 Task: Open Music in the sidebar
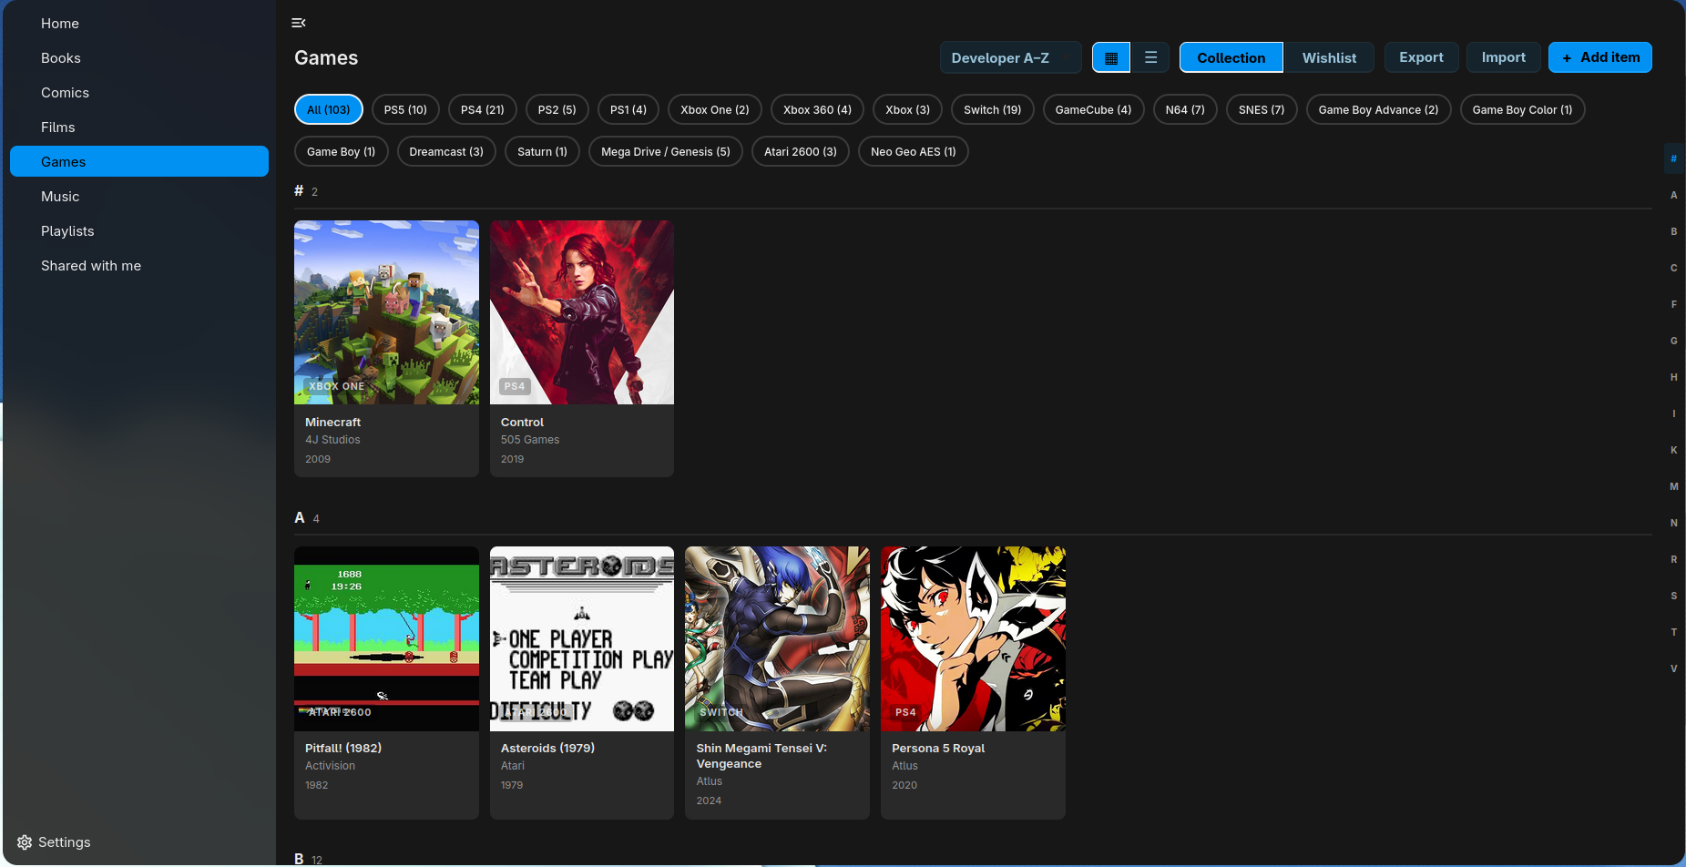(139, 197)
